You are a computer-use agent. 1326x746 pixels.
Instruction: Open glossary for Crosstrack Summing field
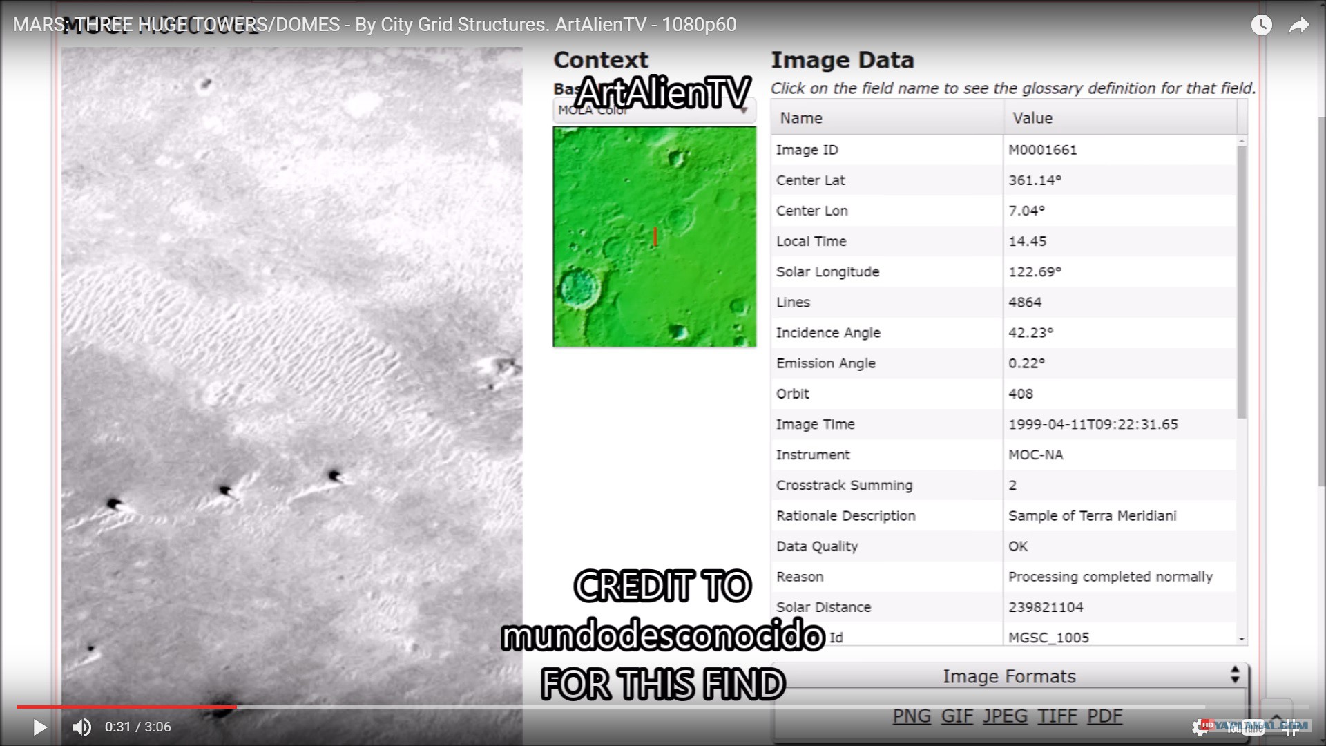(844, 485)
